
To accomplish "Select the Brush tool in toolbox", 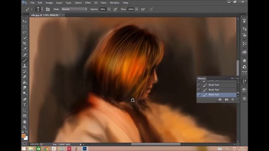I will 25,60.
